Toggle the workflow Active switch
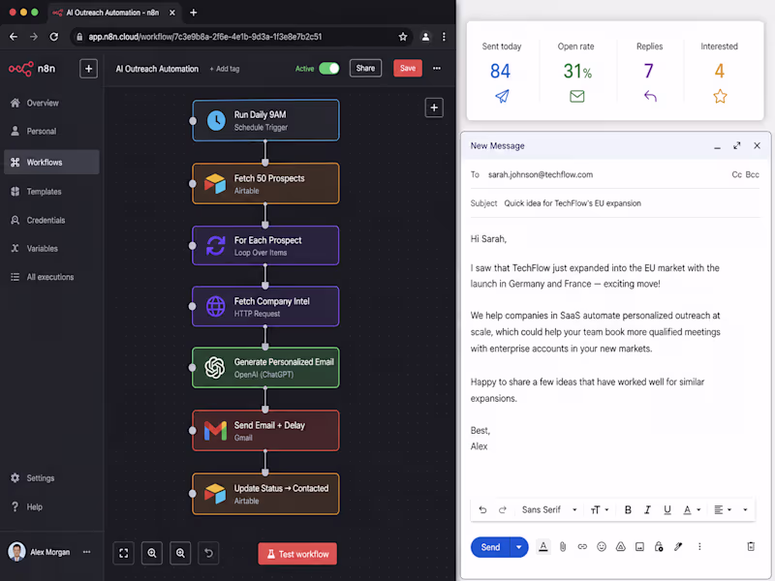Screen dimensions: 775x581 tap(328, 68)
